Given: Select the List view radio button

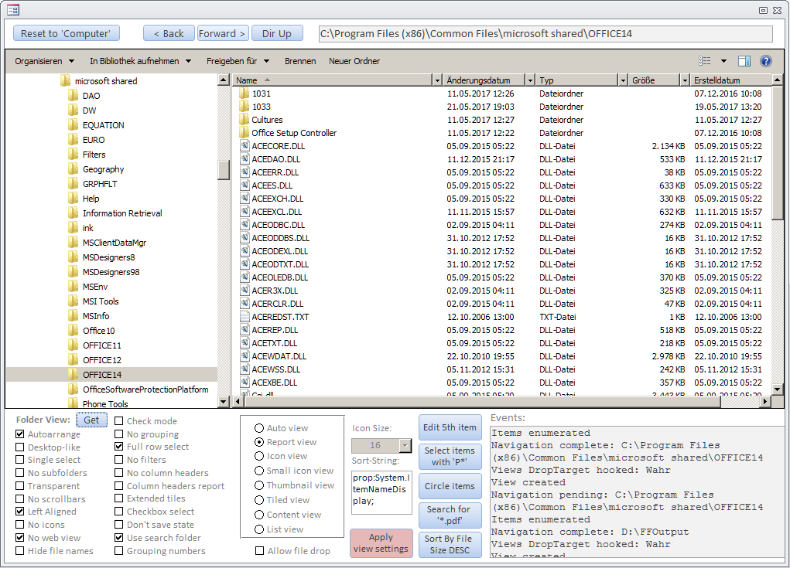Looking at the screenshot, I should coord(259,529).
